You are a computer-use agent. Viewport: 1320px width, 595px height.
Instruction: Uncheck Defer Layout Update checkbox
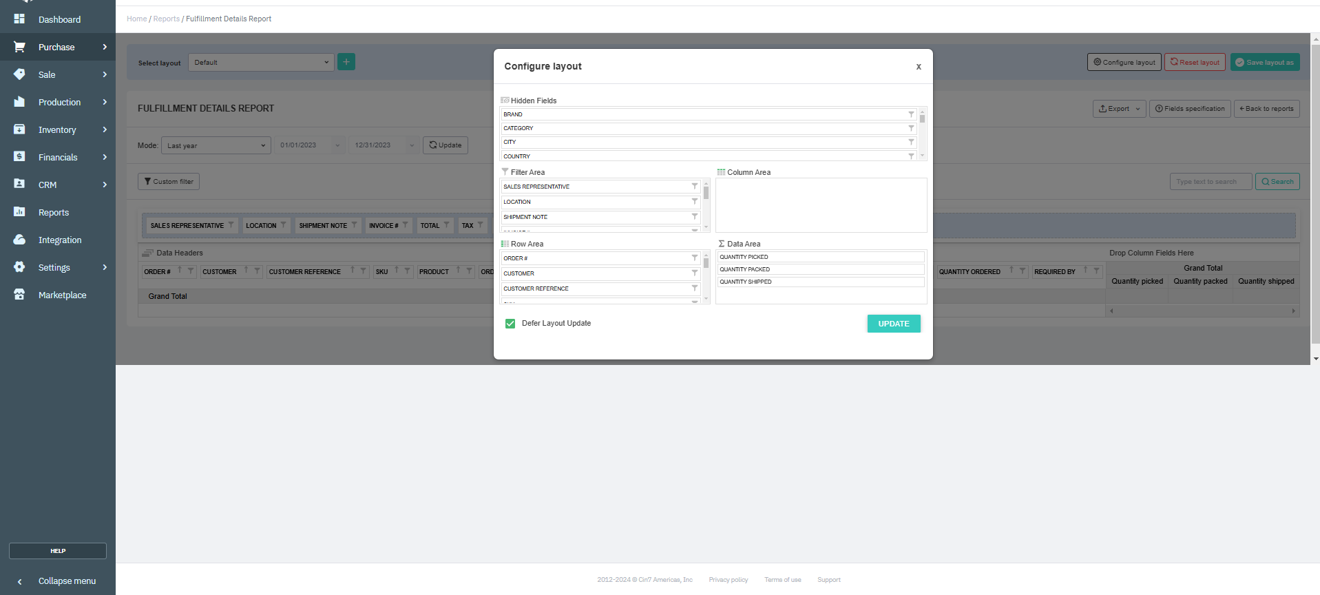click(x=510, y=324)
